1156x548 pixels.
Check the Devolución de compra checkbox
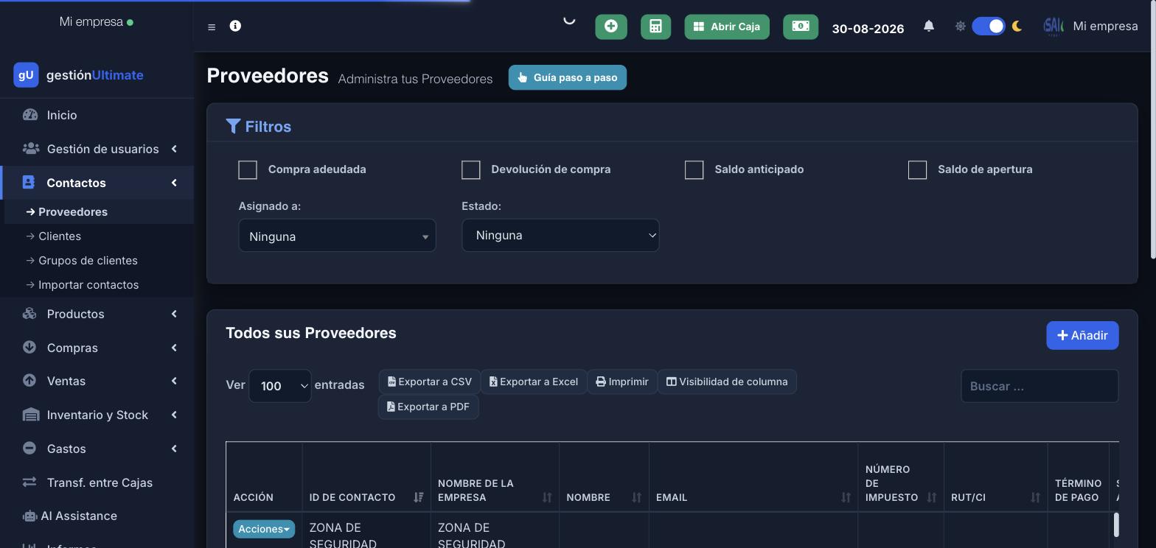click(x=471, y=169)
